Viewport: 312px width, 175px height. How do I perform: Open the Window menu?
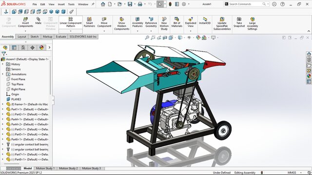(83, 4)
